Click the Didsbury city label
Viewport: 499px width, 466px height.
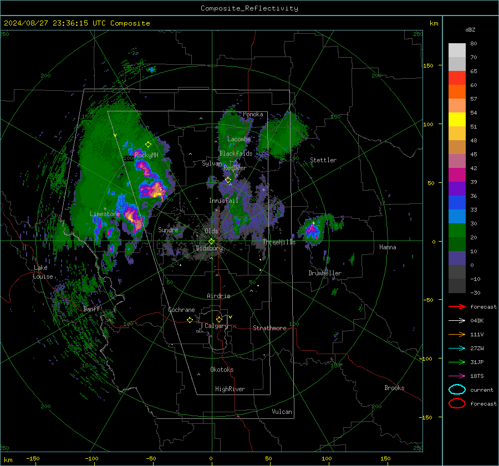pyautogui.click(x=209, y=248)
